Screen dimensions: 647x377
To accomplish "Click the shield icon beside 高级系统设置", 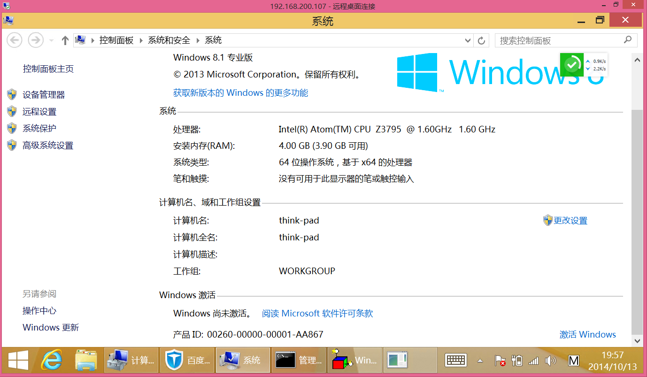I will pyautogui.click(x=12, y=145).
